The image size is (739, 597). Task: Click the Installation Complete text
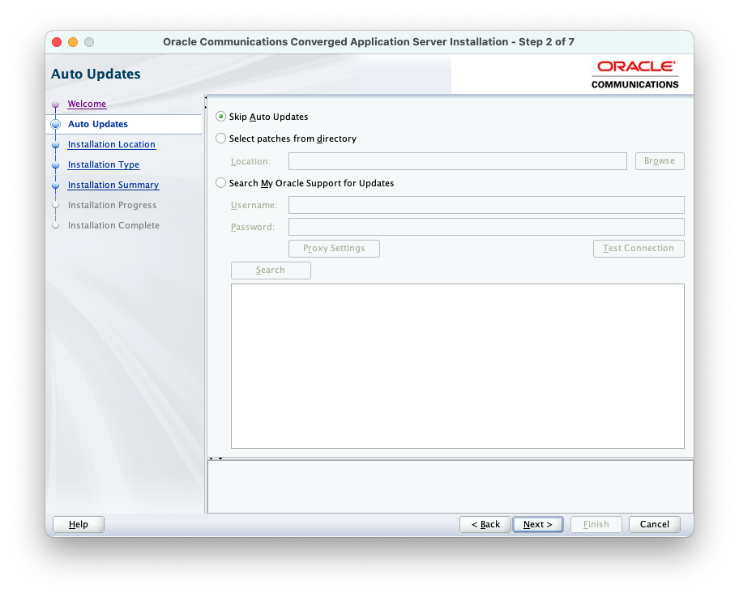[113, 225]
